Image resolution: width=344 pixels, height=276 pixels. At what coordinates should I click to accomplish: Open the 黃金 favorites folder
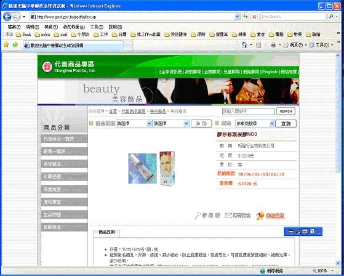(258, 34)
